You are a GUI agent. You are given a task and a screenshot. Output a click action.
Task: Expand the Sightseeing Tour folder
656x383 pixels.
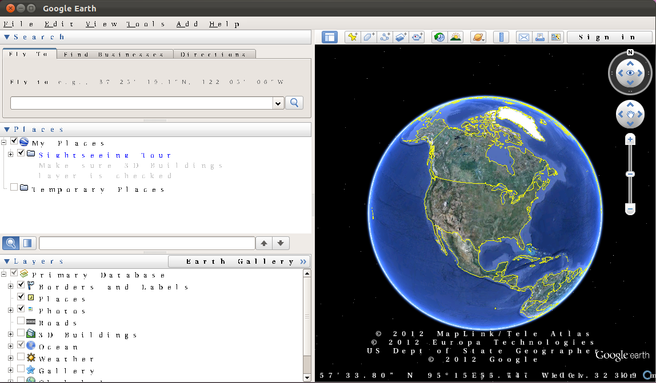pos(10,154)
